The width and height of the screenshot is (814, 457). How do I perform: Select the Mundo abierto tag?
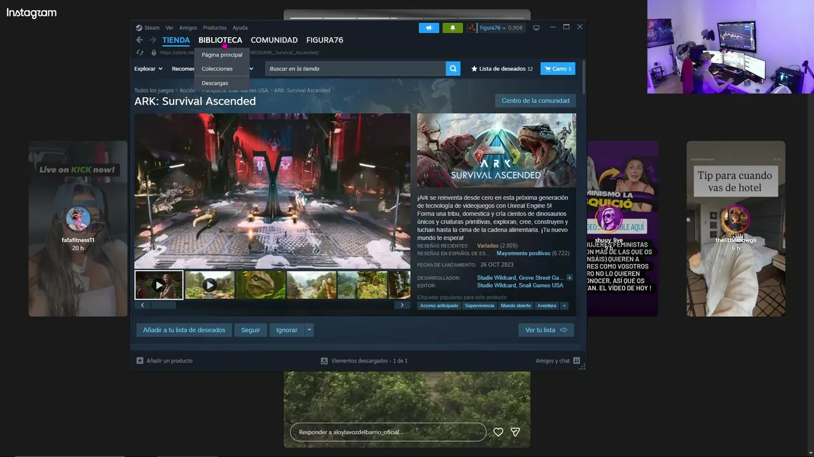pyautogui.click(x=516, y=306)
